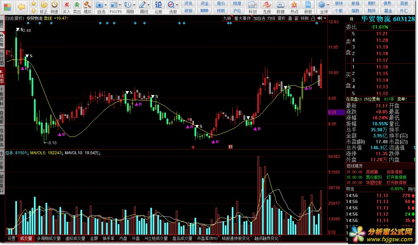Click the BBD button
Image resolution: width=418 pixels, height=245 pixels.
[x=205, y=10]
